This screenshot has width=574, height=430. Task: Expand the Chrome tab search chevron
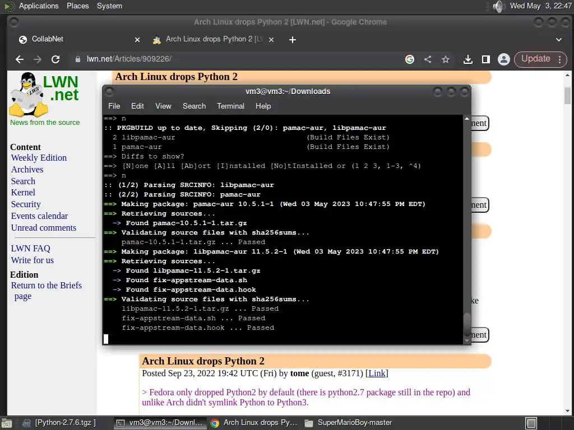[559, 40]
